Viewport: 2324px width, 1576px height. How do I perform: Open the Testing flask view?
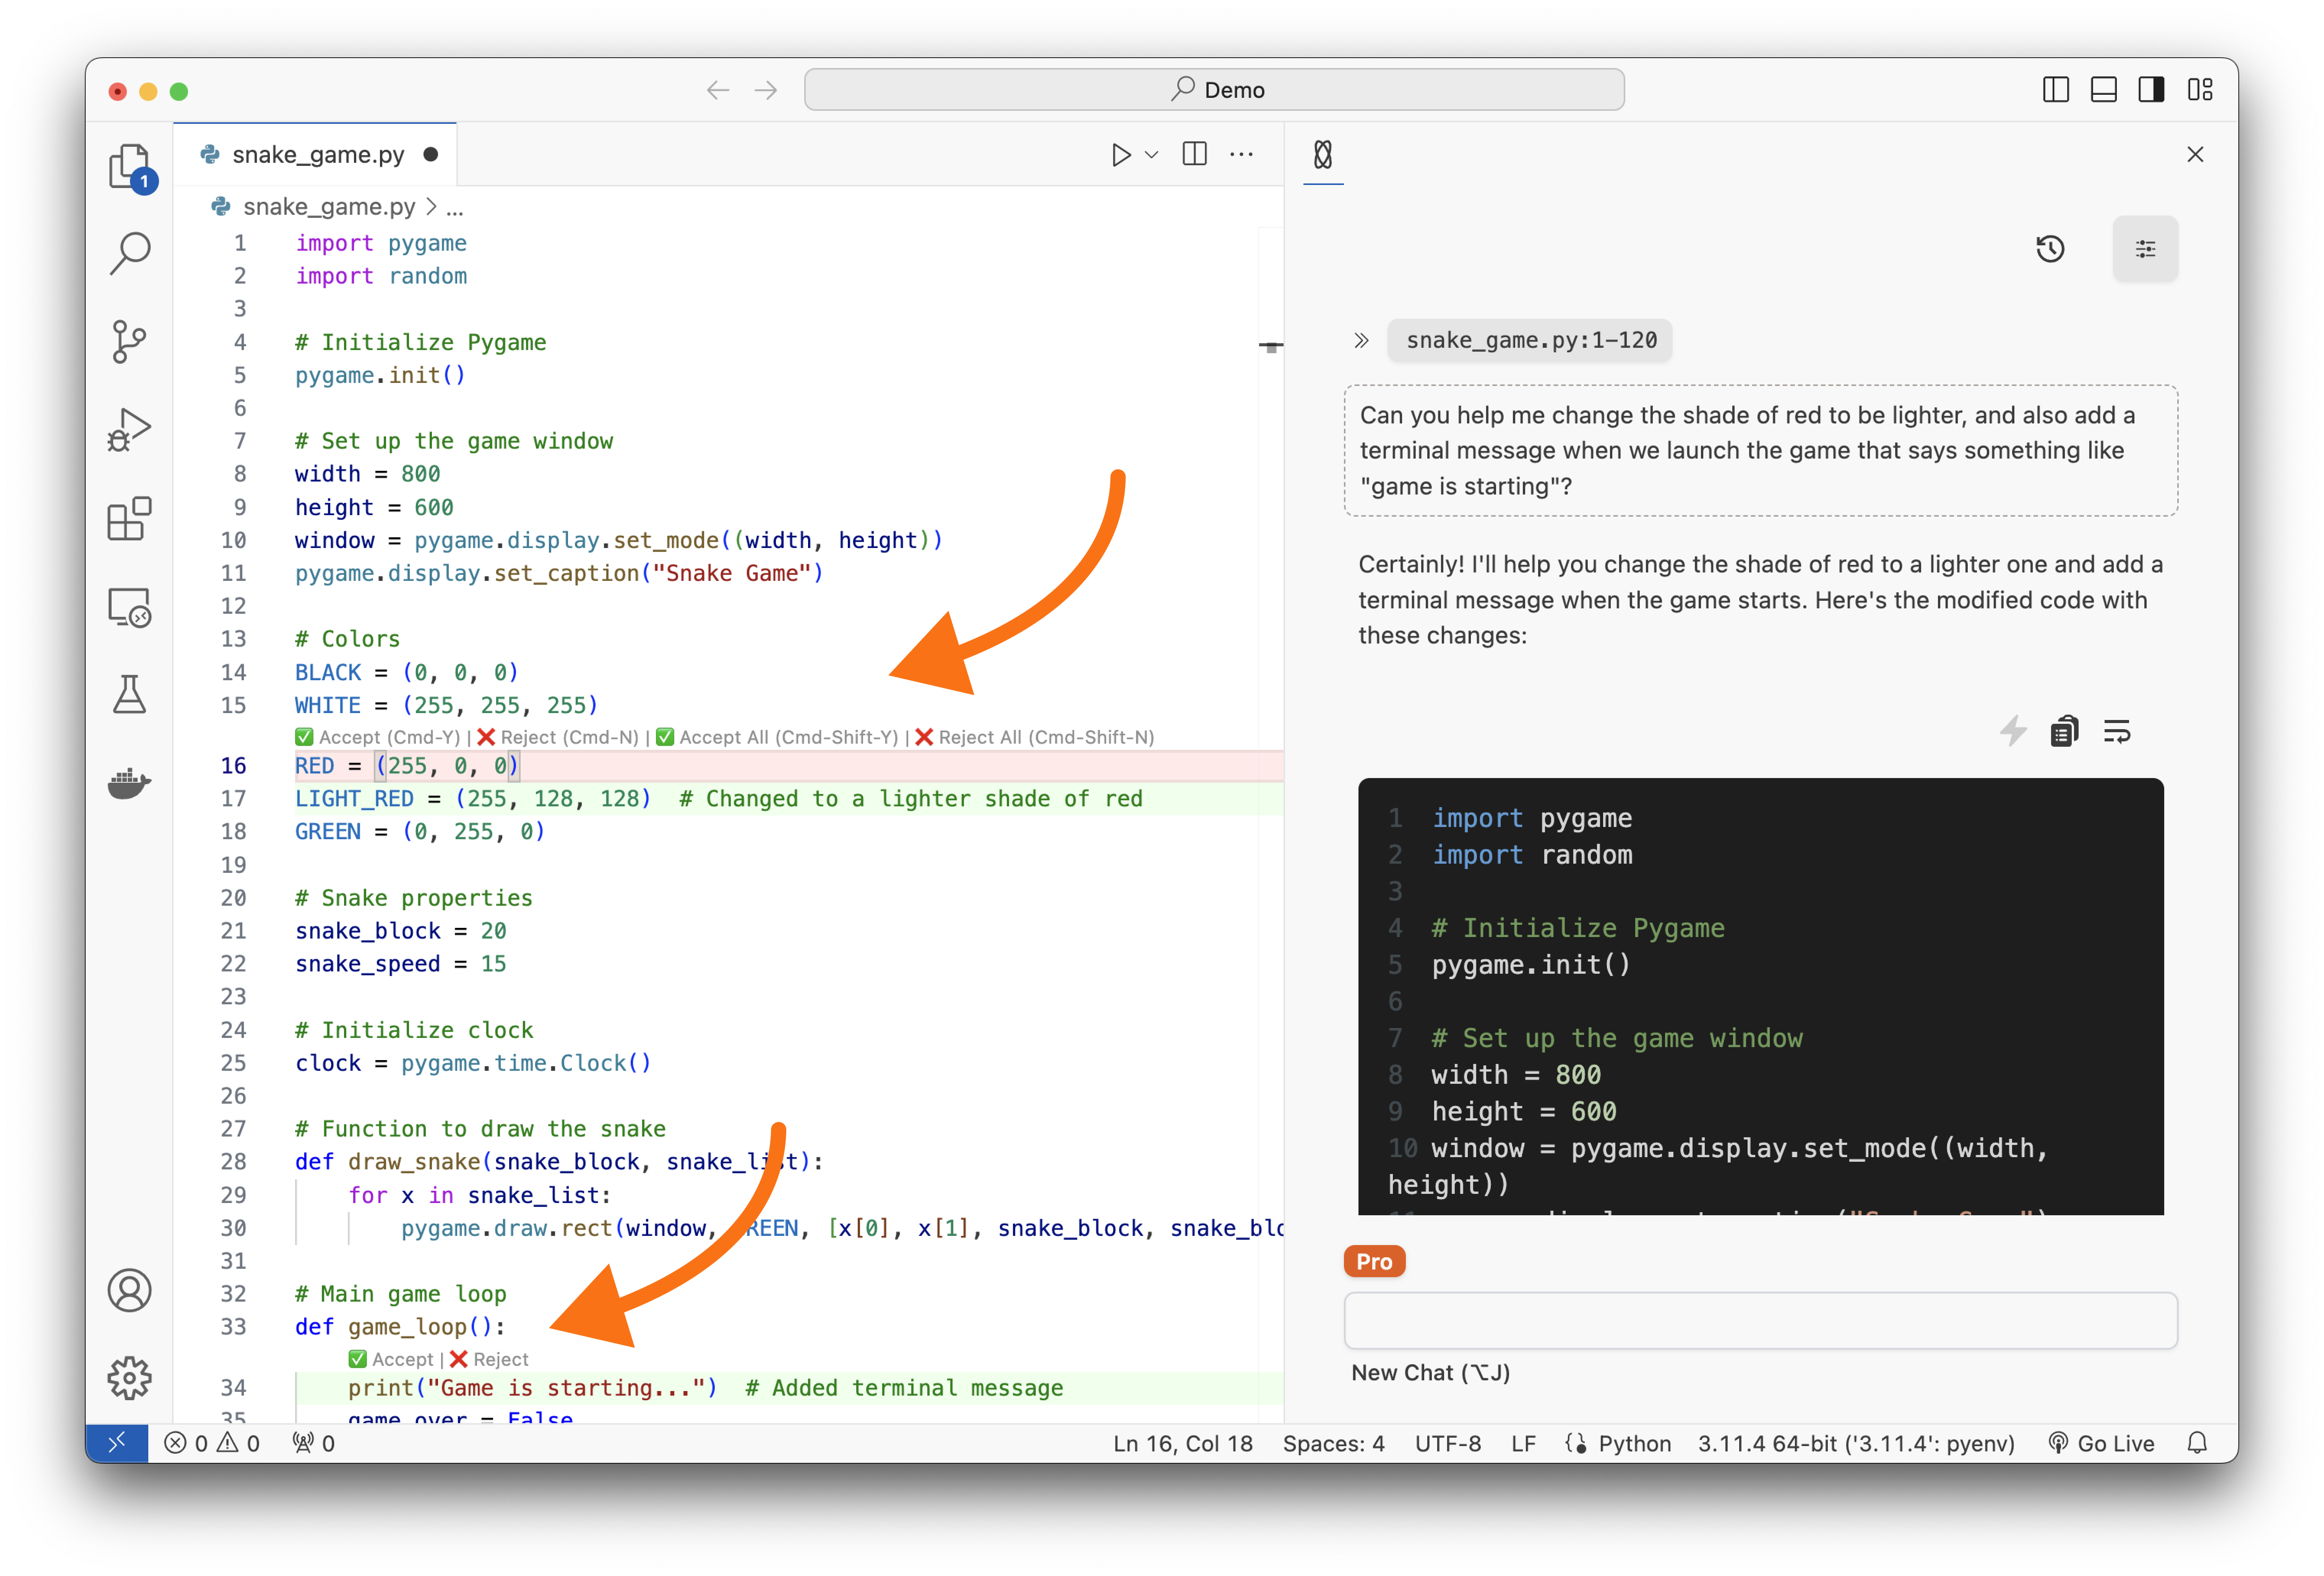point(129,694)
